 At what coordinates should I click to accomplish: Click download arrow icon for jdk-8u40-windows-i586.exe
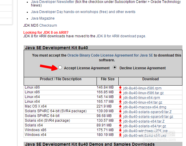tap(120, 130)
